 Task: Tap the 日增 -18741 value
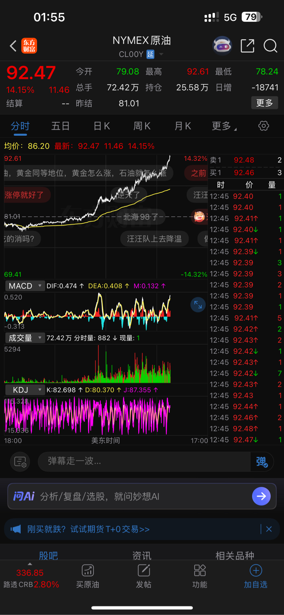click(265, 87)
